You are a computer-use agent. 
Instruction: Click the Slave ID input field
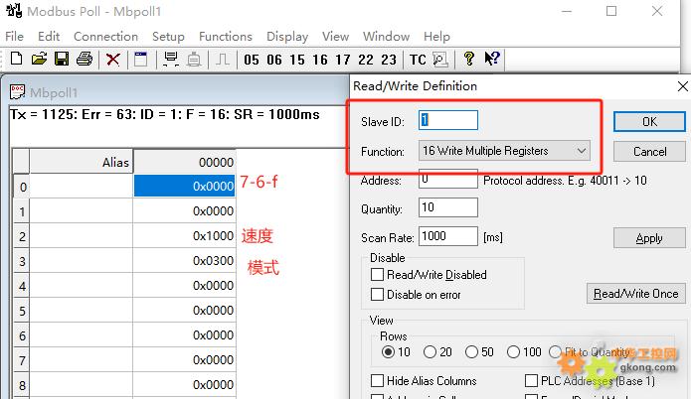coord(448,120)
